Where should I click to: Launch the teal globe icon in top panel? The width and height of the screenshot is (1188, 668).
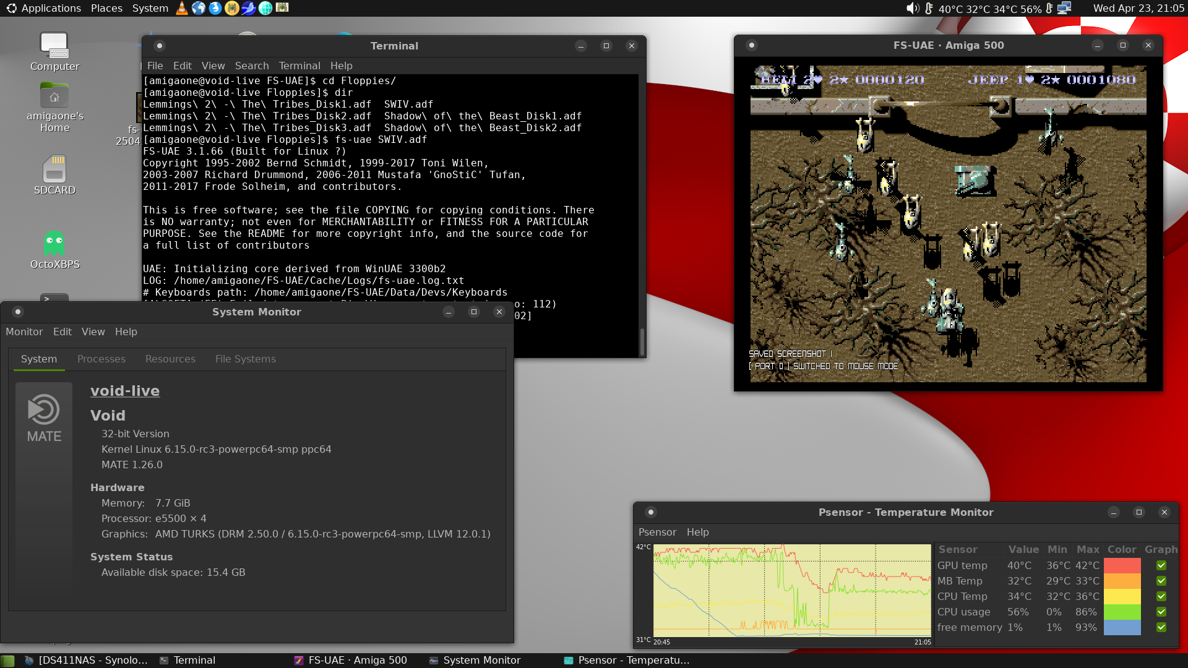click(265, 8)
